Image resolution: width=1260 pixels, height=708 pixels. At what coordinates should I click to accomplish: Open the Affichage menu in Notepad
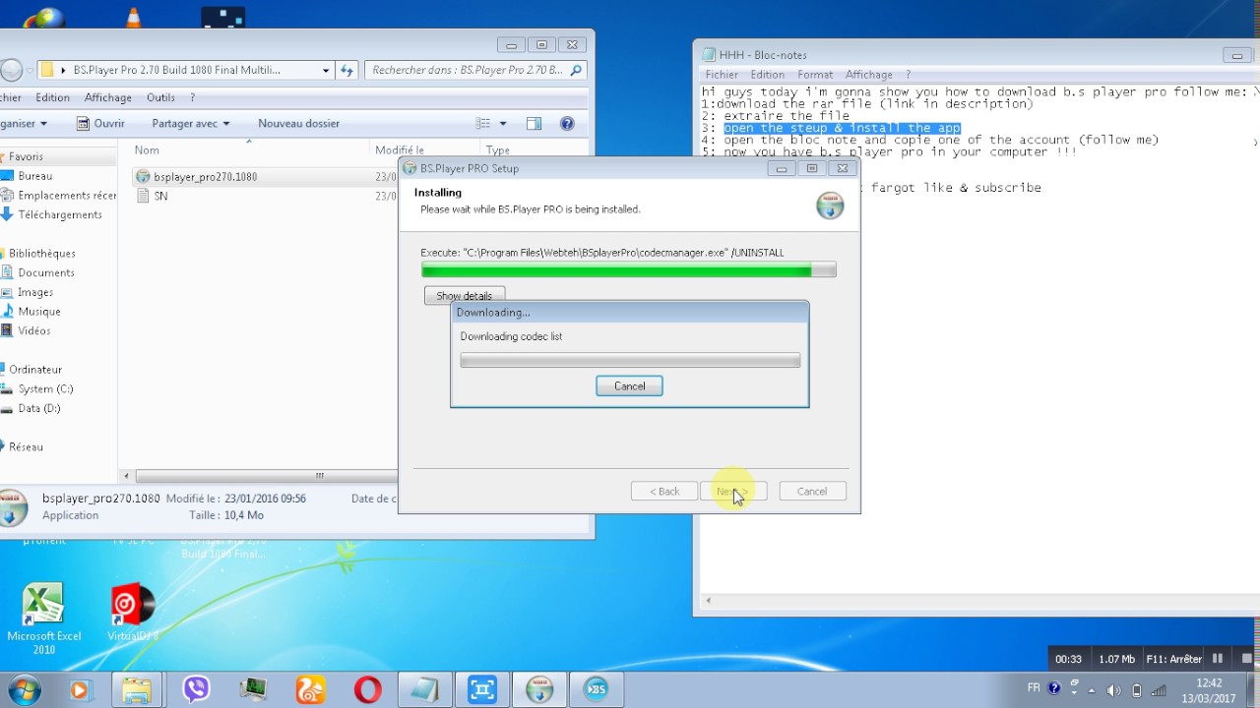click(868, 75)
